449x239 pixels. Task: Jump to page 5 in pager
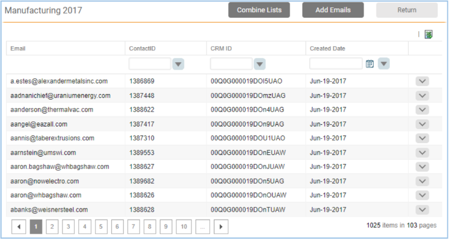coord(101,226)
